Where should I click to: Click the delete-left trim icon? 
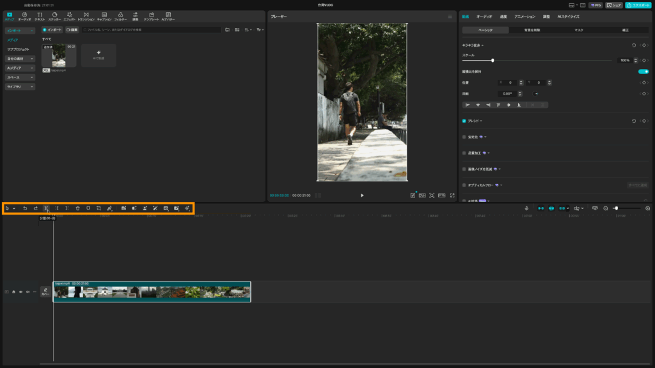point(57,208)
